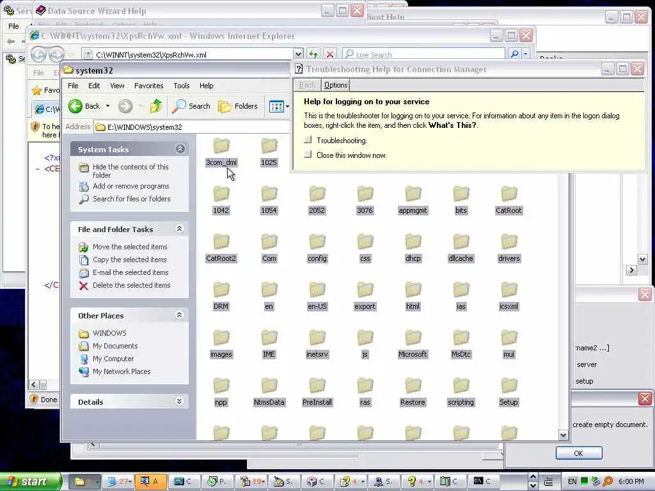
Task: Go to My Network Places
Action: point(115,371)
